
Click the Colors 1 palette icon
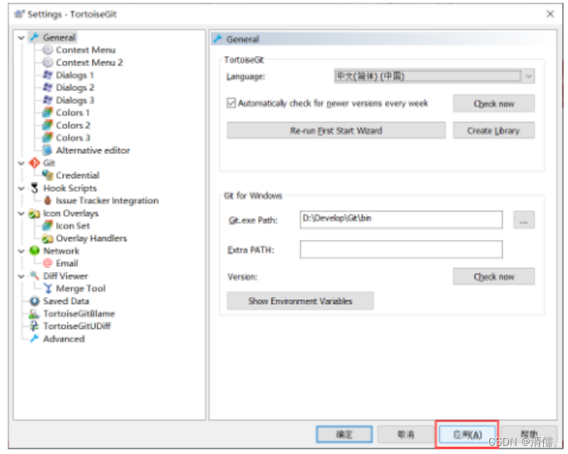[48, 113]
